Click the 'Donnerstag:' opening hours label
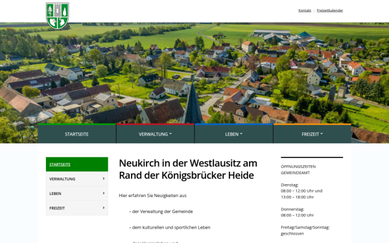This screenshot has width=389, height=243. pyautogui.click(x=292, y=209)
